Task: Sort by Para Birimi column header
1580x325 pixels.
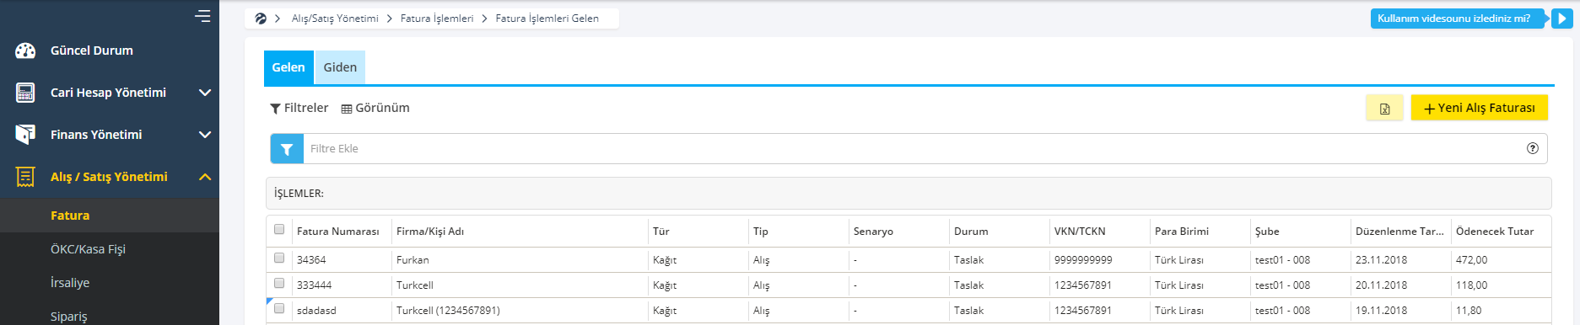Action: point(1182,232)
